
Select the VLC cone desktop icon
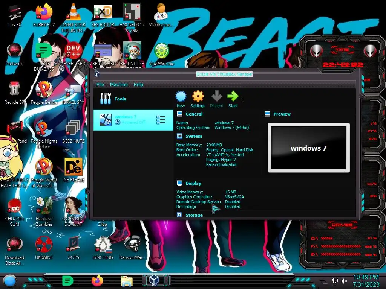[74, 18]
